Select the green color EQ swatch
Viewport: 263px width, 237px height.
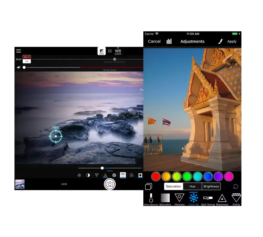pyautogui.click(x=187, y=176)
